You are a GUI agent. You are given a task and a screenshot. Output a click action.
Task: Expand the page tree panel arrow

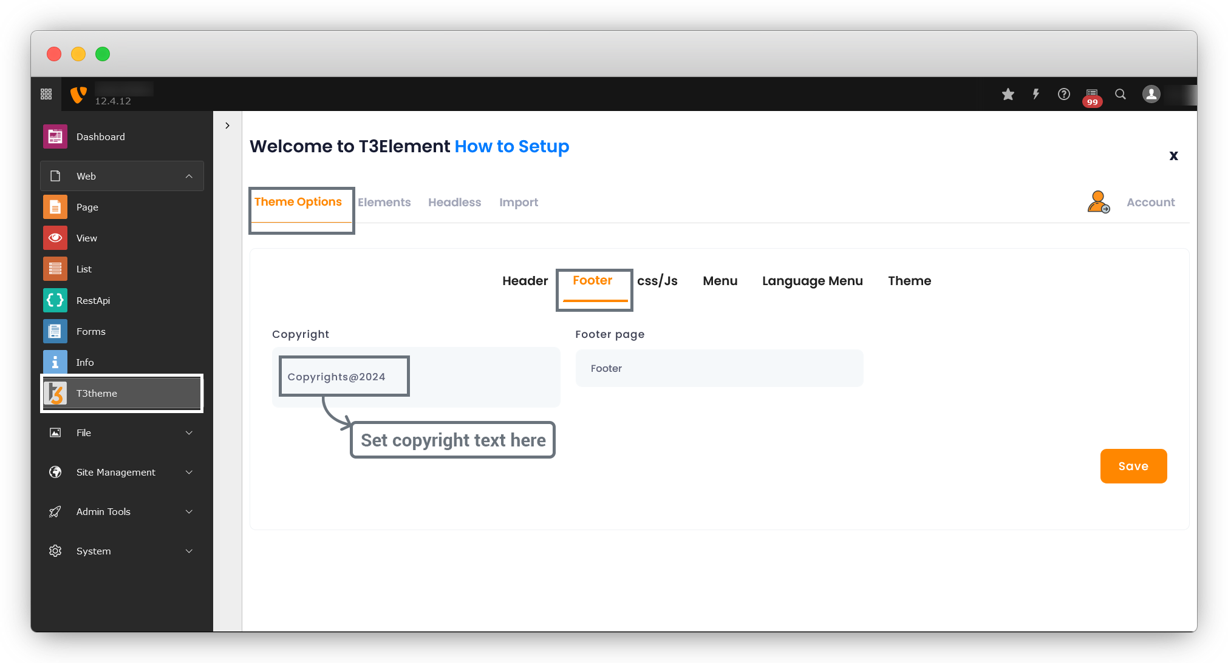227,126
